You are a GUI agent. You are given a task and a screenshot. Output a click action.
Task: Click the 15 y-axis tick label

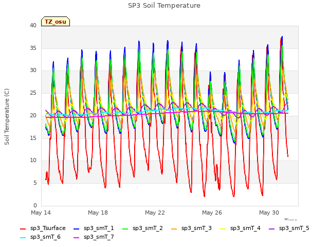33,138
